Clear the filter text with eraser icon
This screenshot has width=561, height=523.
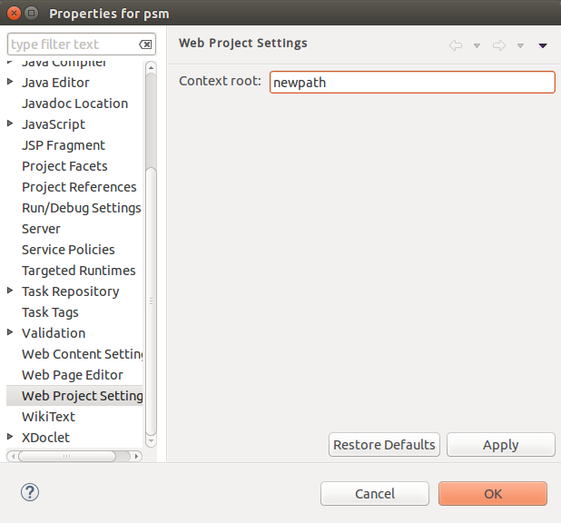(145, 44)
